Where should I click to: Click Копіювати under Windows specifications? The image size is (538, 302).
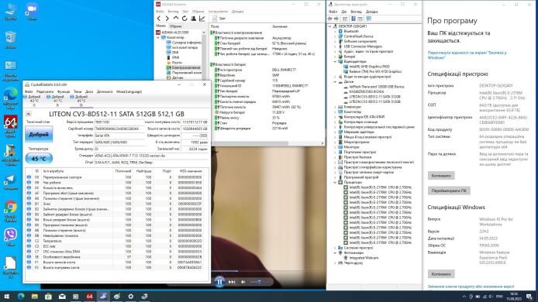coord(441,274)
